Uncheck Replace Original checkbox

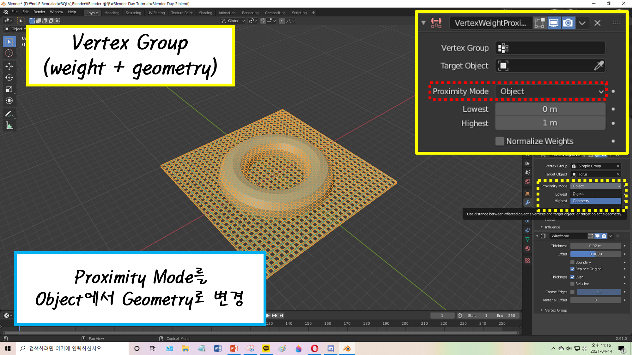point(572,269)
